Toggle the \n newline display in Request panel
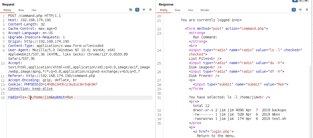 pyautogui.click(x=144, y=10)
